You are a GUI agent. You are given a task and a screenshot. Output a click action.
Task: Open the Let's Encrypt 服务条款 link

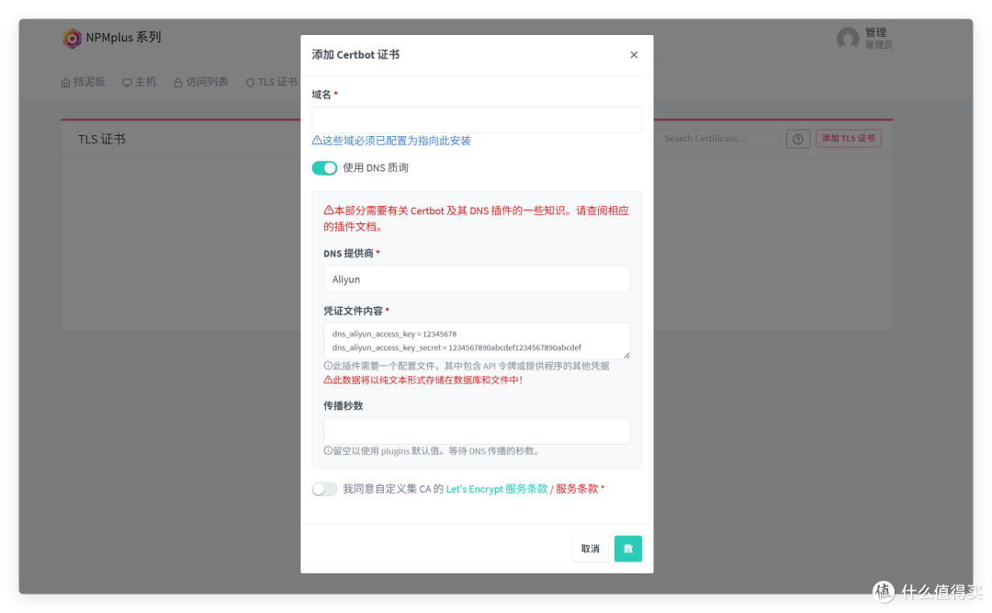pos(496,489)
